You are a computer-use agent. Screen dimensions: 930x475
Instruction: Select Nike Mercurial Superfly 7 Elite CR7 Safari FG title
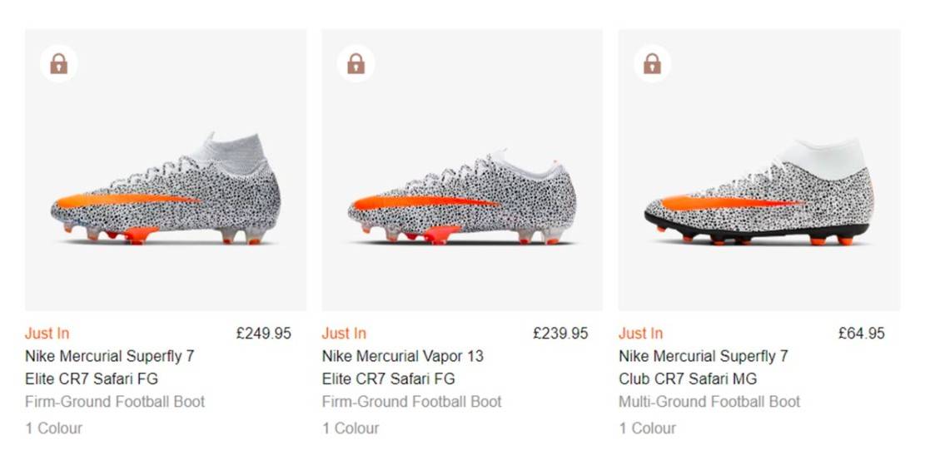(109, 368)
